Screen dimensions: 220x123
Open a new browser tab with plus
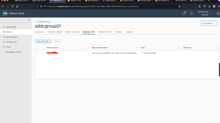point(209,1)
